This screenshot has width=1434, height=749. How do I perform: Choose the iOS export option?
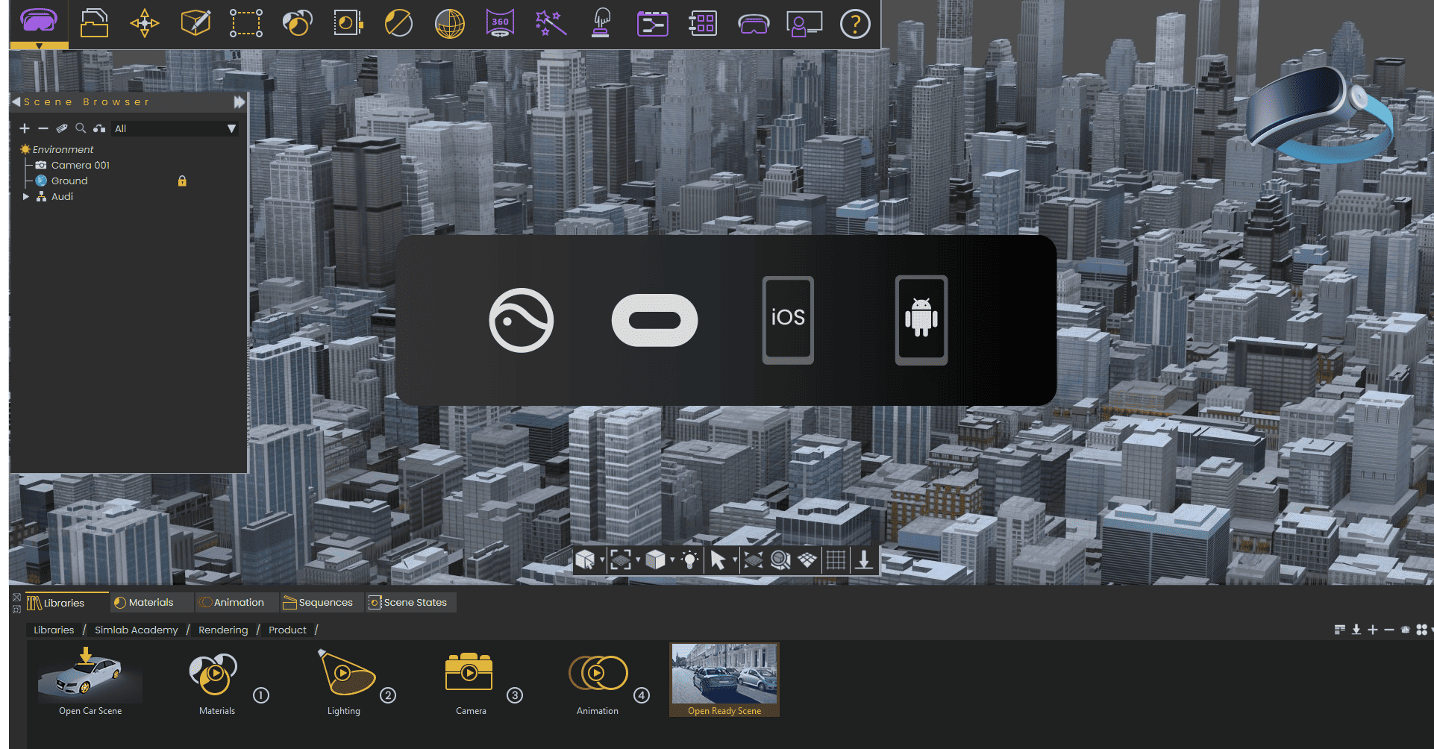(787, 320)
